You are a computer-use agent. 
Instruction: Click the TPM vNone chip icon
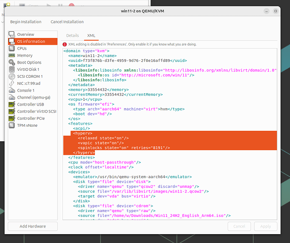tap(12, 125)
